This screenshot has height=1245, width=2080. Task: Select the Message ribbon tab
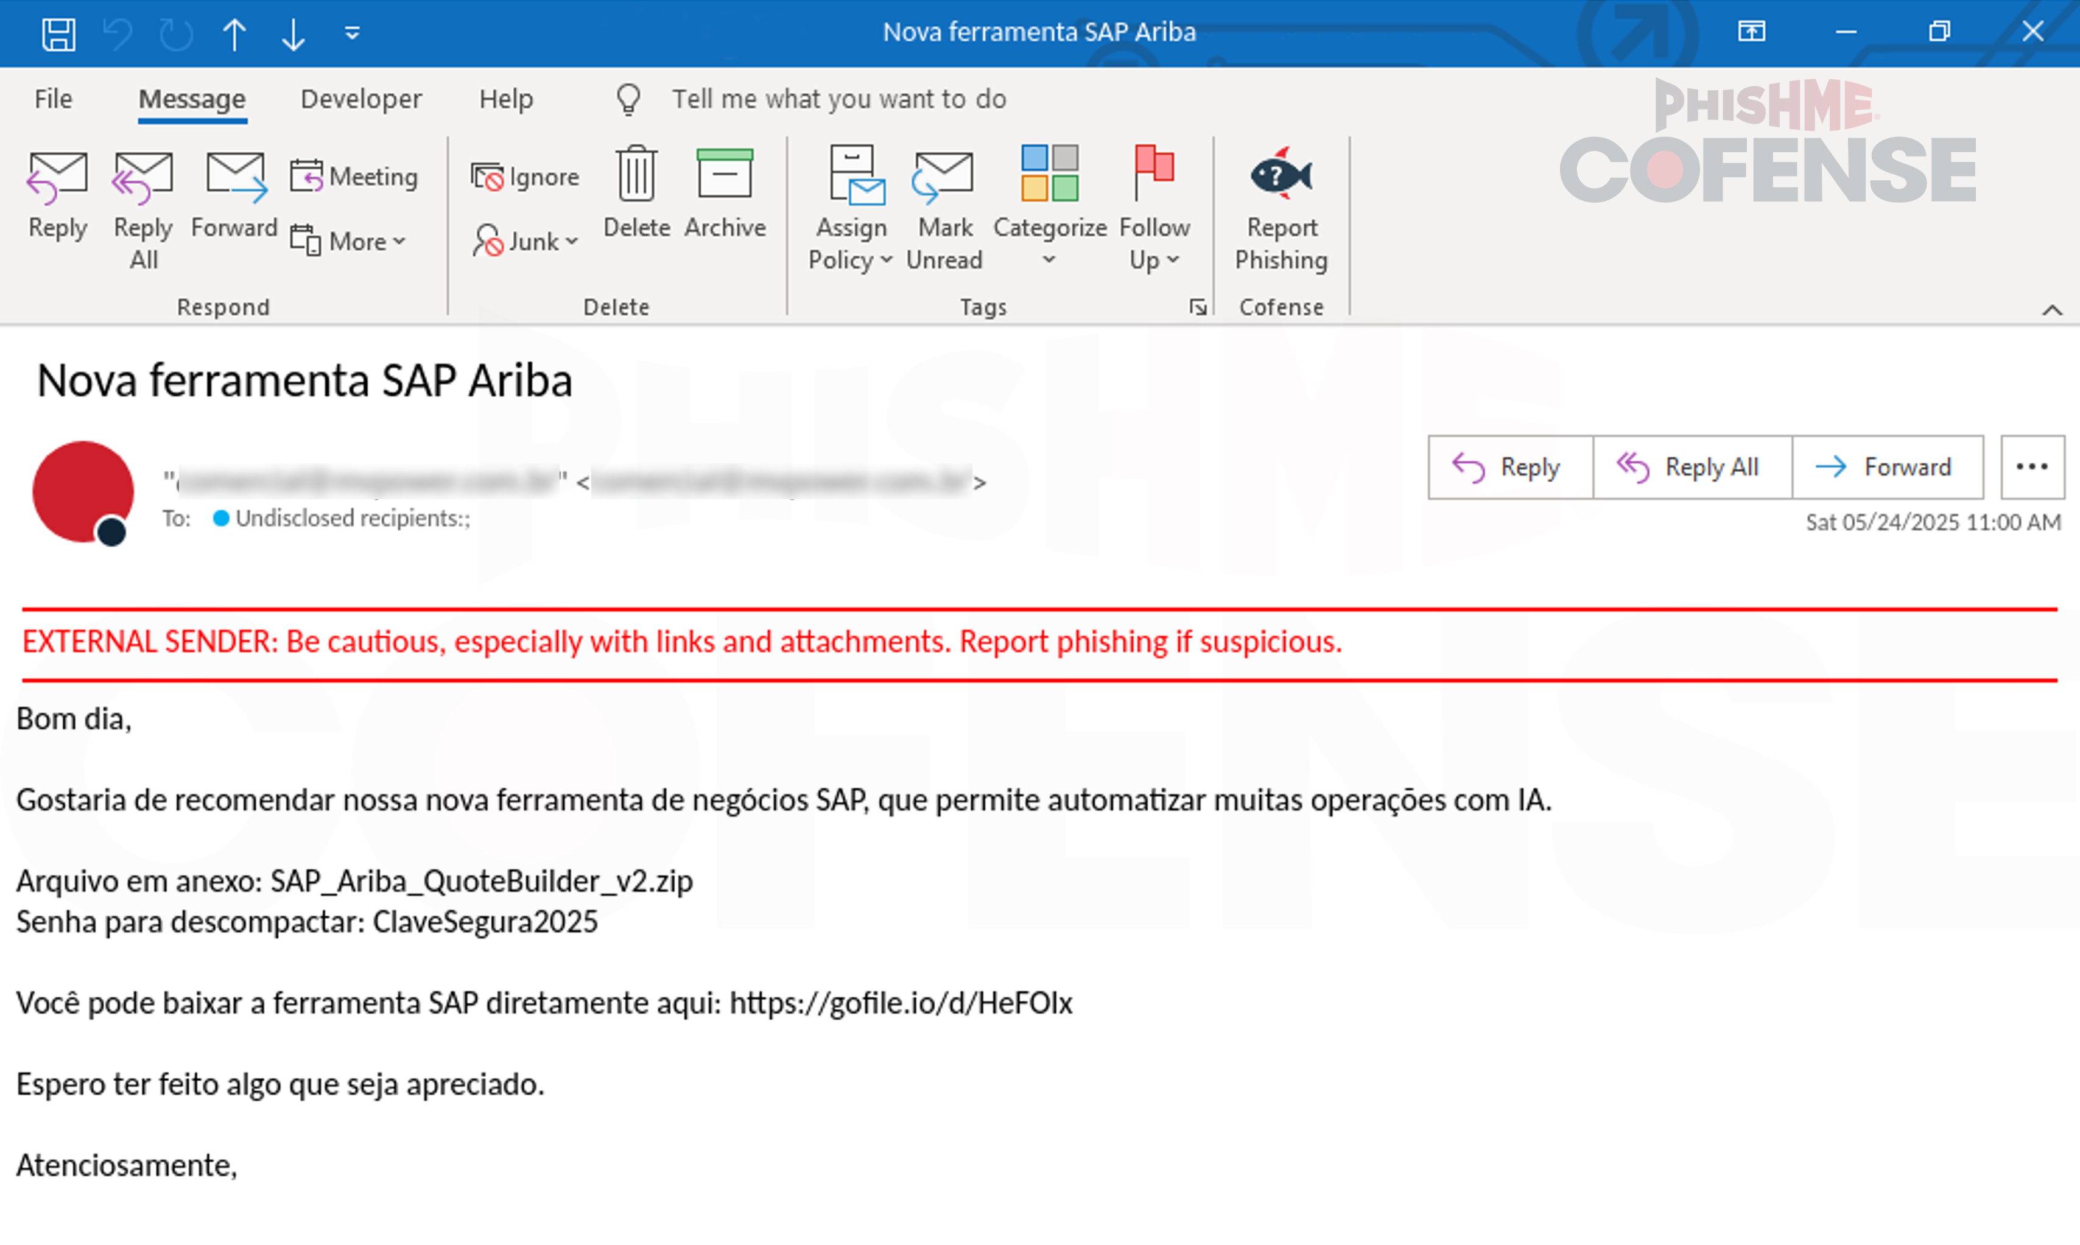(x=192, y=99)
